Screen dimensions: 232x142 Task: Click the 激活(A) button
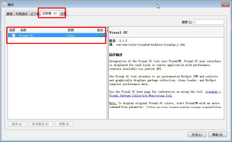[17, 124]
